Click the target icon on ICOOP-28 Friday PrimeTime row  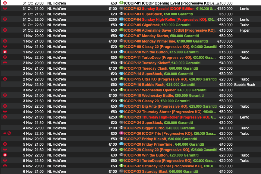click(5, 144)
